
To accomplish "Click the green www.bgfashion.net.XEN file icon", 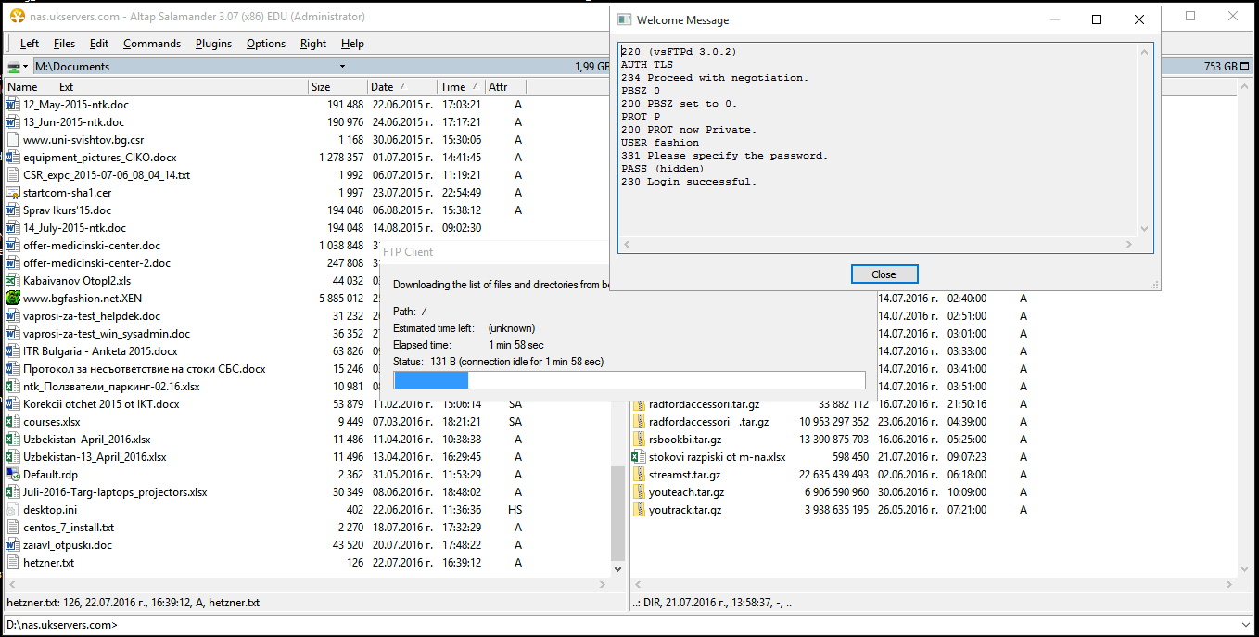I will [13, 299].
